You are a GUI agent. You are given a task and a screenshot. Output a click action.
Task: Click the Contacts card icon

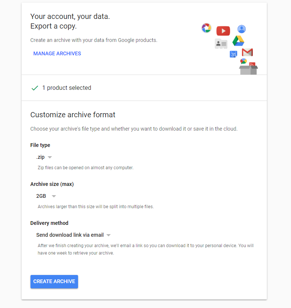tap(221, 44)
